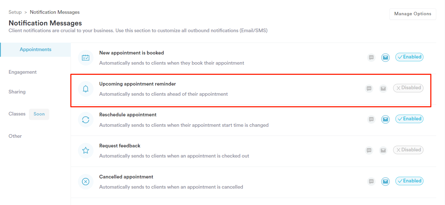Click email icon in Cancelled appointment row
445x205 pixels.
[385, 181]
